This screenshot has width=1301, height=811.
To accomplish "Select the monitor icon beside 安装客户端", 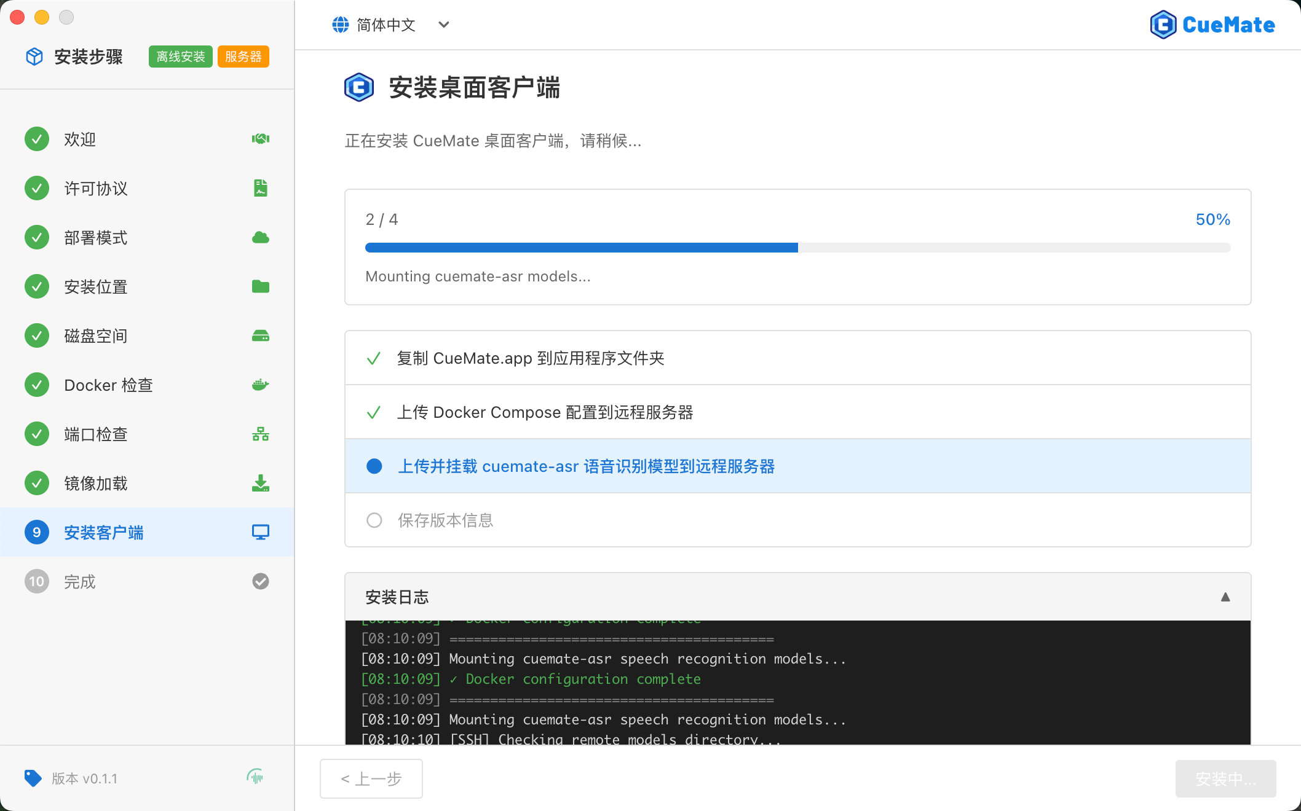I will (x=261, y=532).
